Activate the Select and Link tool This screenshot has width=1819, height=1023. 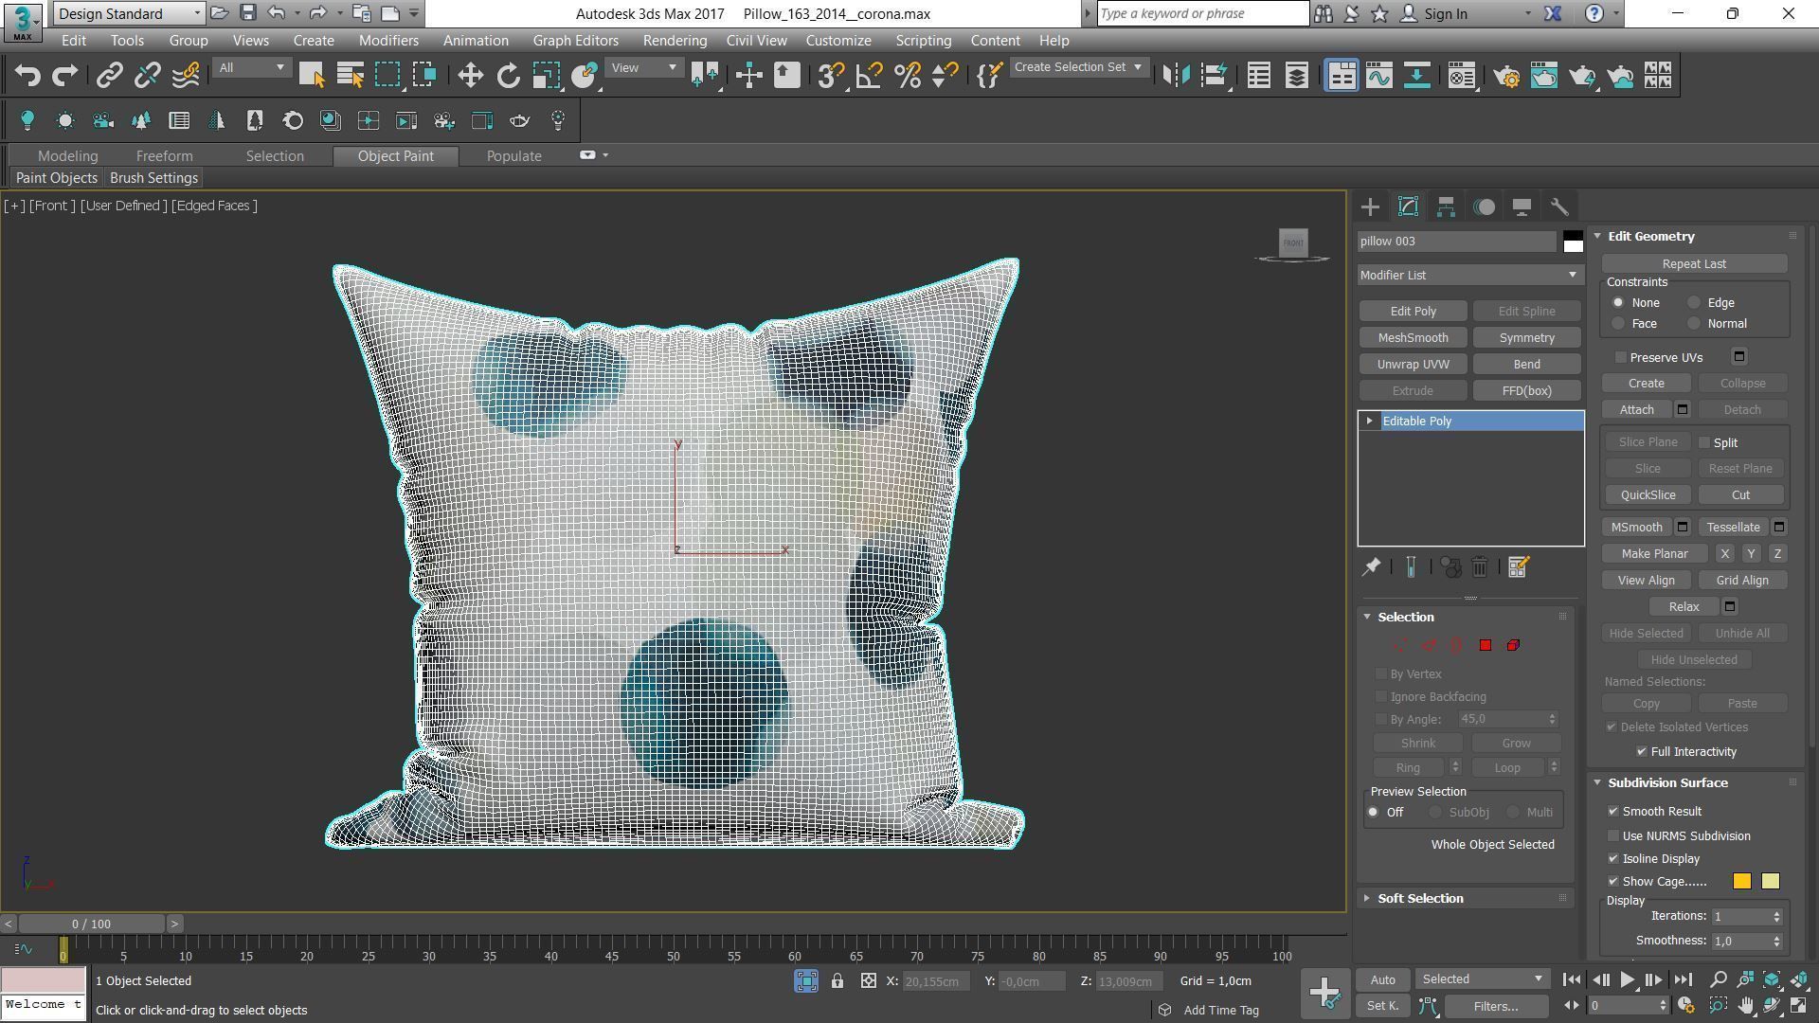[110, 76]
